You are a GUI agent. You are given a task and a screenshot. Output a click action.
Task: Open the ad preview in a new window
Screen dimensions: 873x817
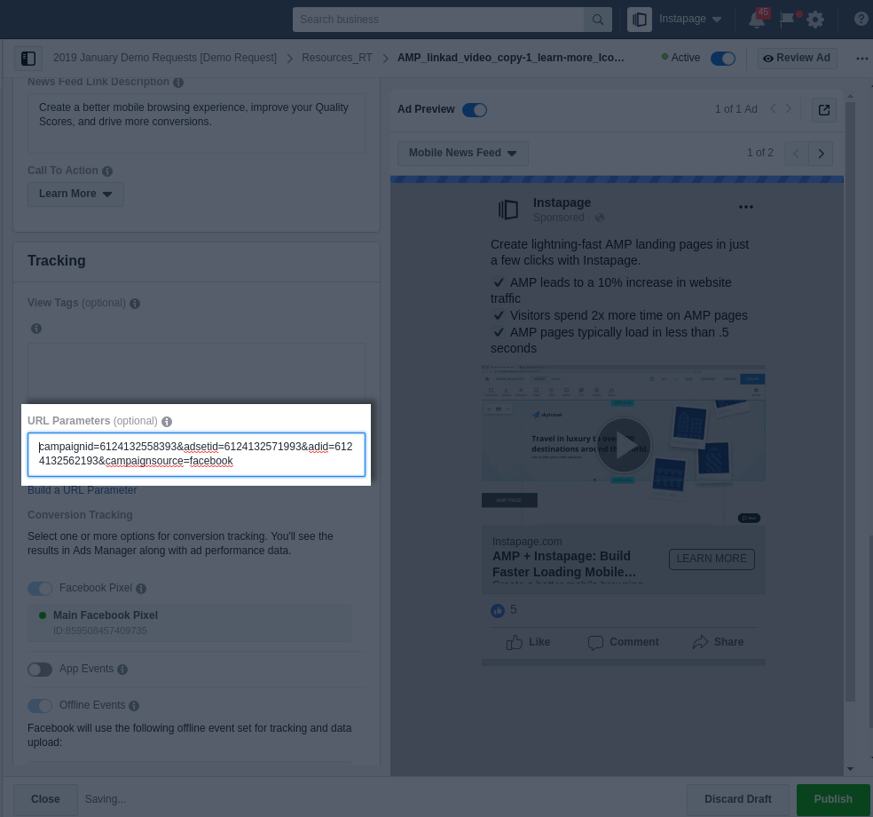point(823,110)
